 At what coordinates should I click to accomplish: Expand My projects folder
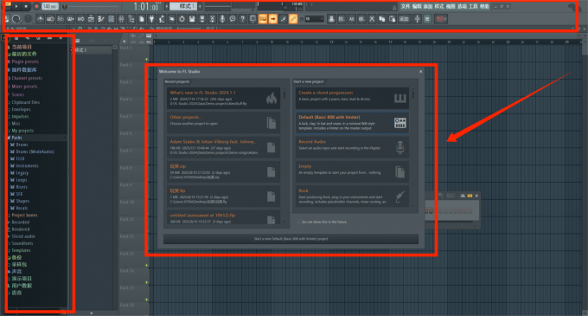[22, 131]
